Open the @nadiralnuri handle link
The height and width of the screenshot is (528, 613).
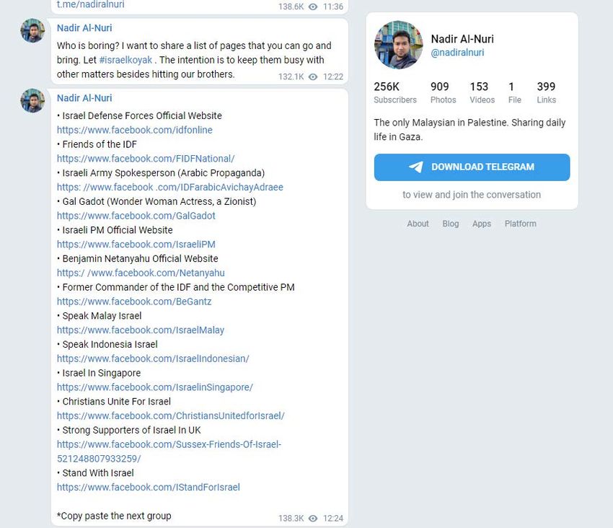457,53
